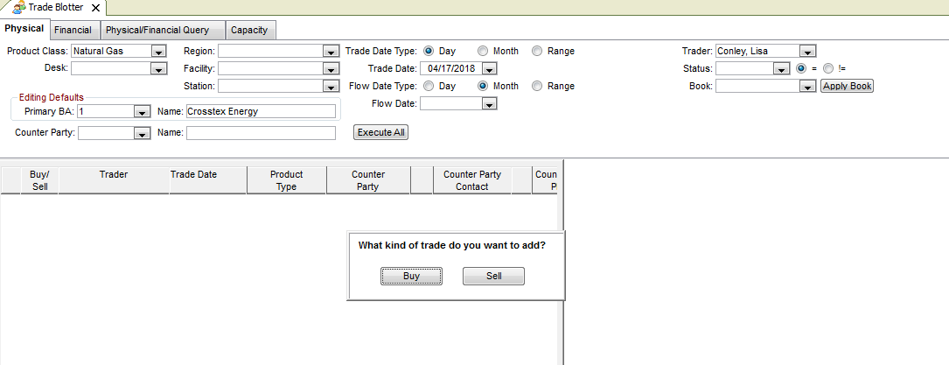Expand the Trader dropdown list
The height and width of the screenshot is (365, 949).
coord(807,52)
